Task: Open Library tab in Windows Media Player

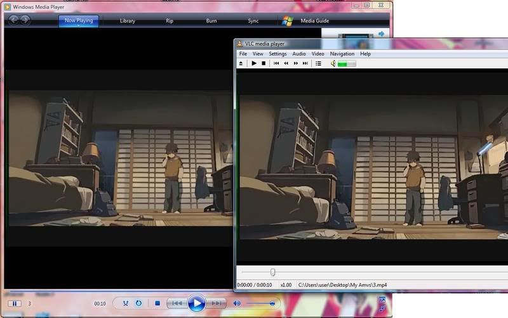Action: tap(128, 21)
